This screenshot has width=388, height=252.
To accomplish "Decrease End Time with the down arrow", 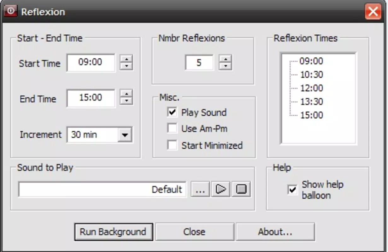I will coord(126,101).
